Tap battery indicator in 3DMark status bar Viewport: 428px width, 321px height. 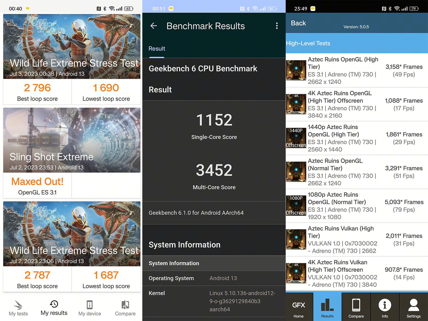129,9
